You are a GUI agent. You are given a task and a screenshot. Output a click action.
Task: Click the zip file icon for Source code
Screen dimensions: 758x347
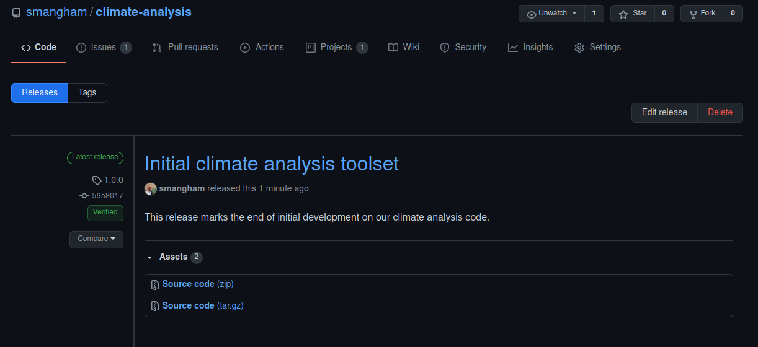pyautogui.click(x=155, y=285)
